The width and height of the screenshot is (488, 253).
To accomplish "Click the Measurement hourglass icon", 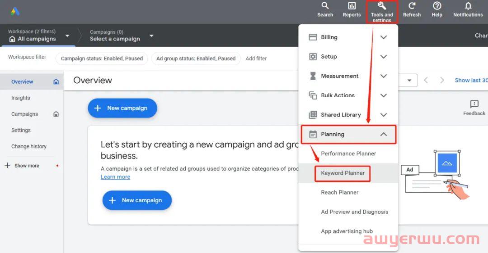I will pos(313,76).
